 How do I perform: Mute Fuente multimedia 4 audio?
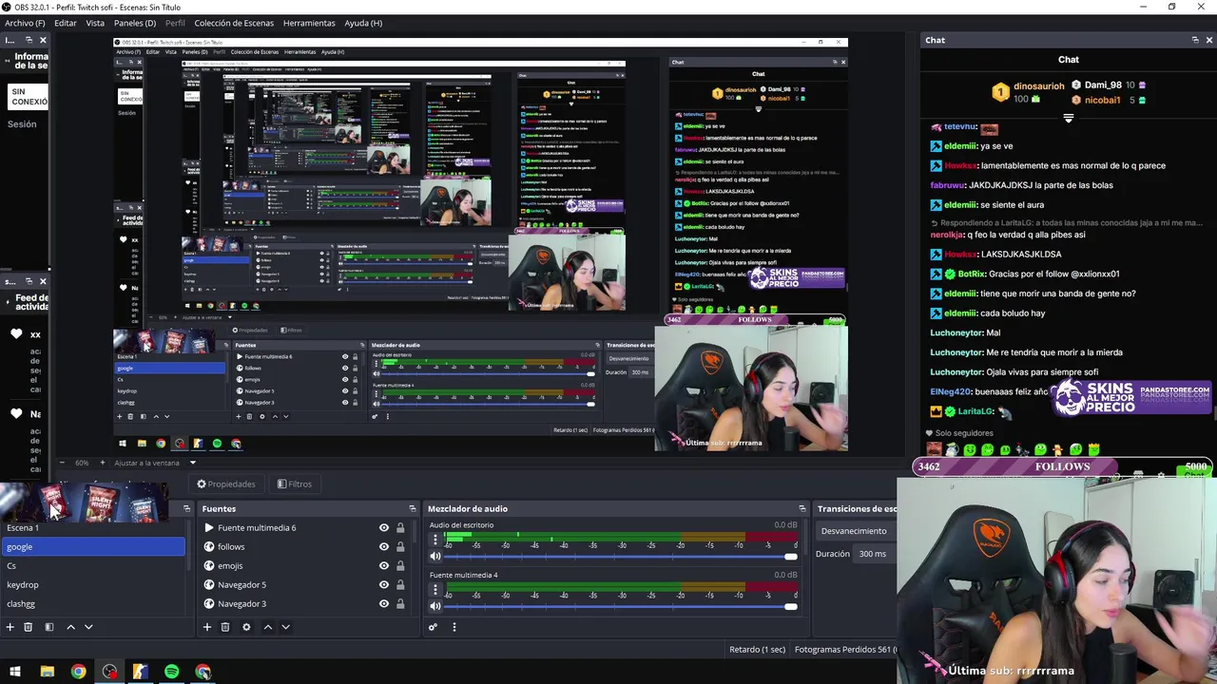click(x=435, y=606)
